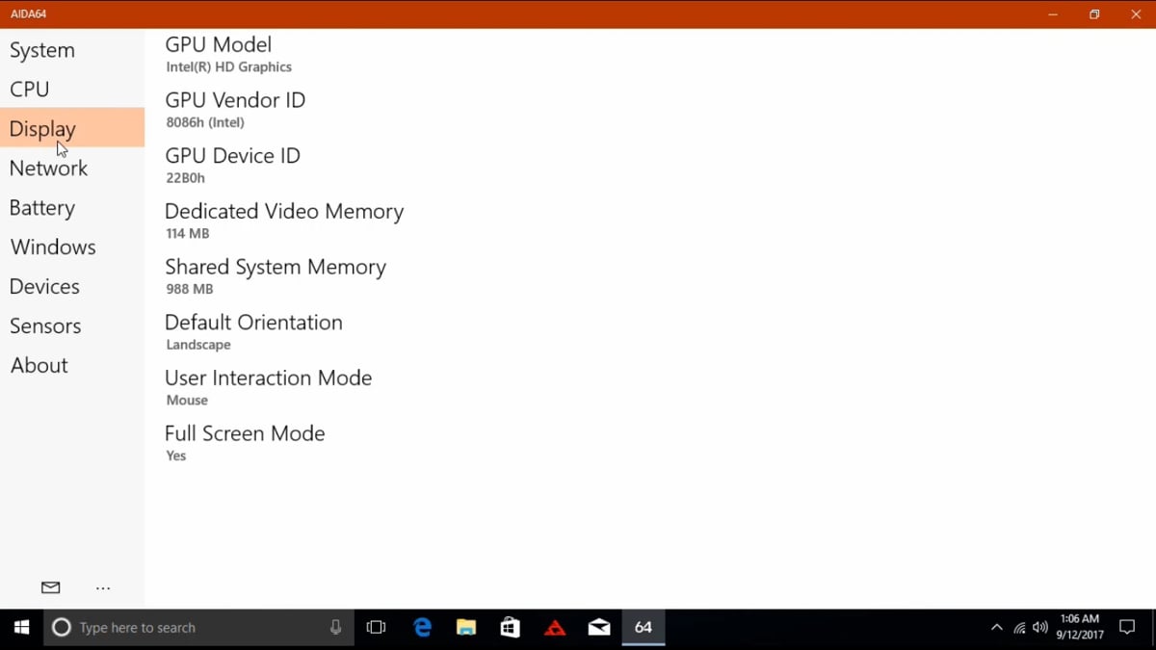Open the clock showing 1:06 AM
Screen dimensions: 1156x650
click(x=1079, y=627)
